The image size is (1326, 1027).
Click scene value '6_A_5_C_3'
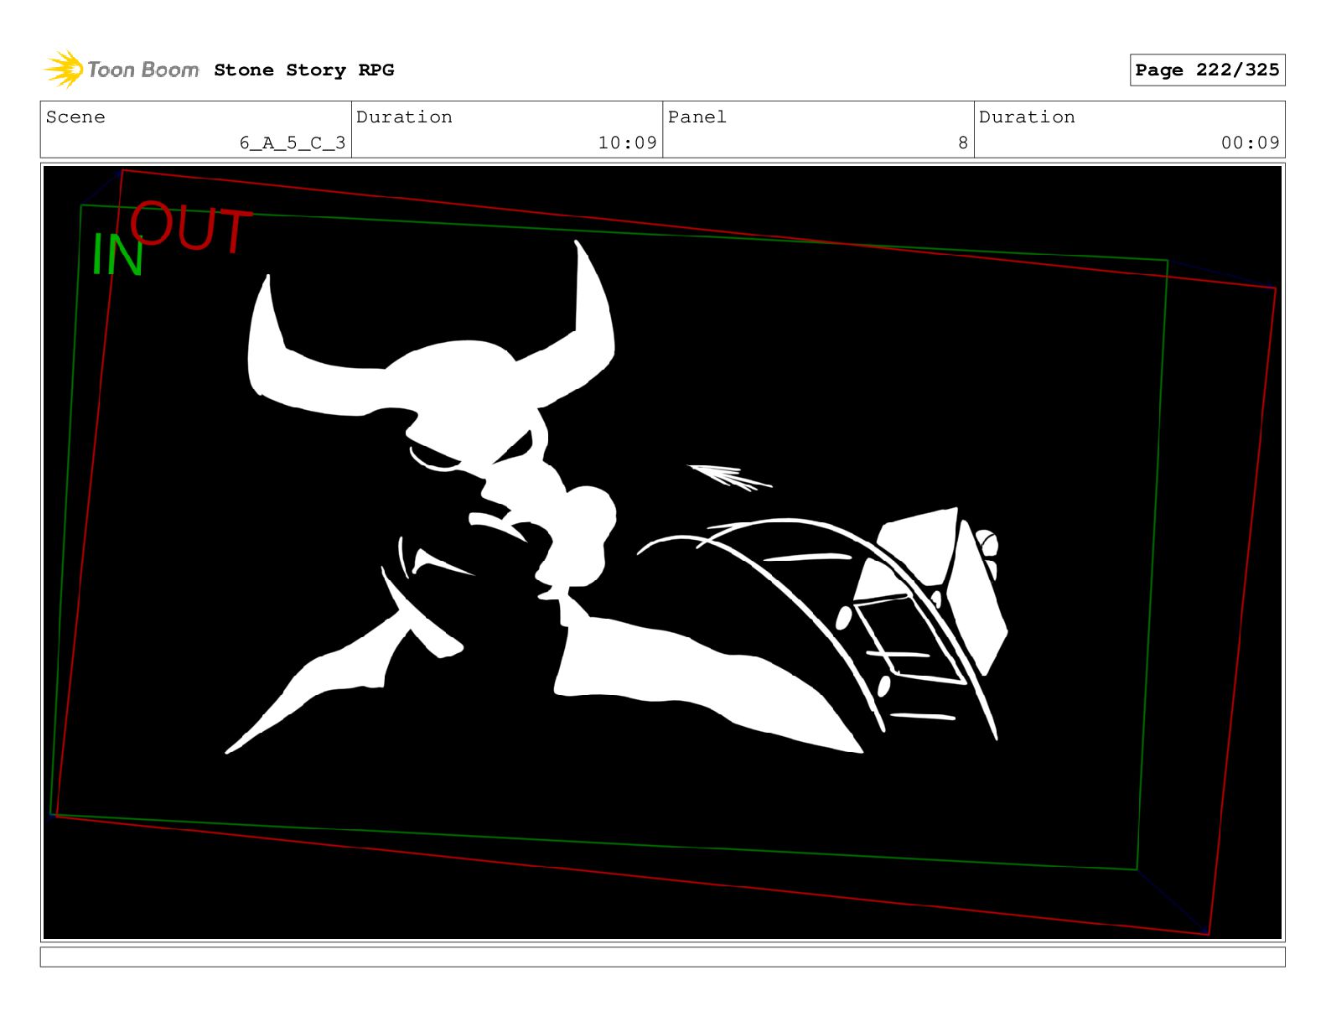[x=293, y=143]
